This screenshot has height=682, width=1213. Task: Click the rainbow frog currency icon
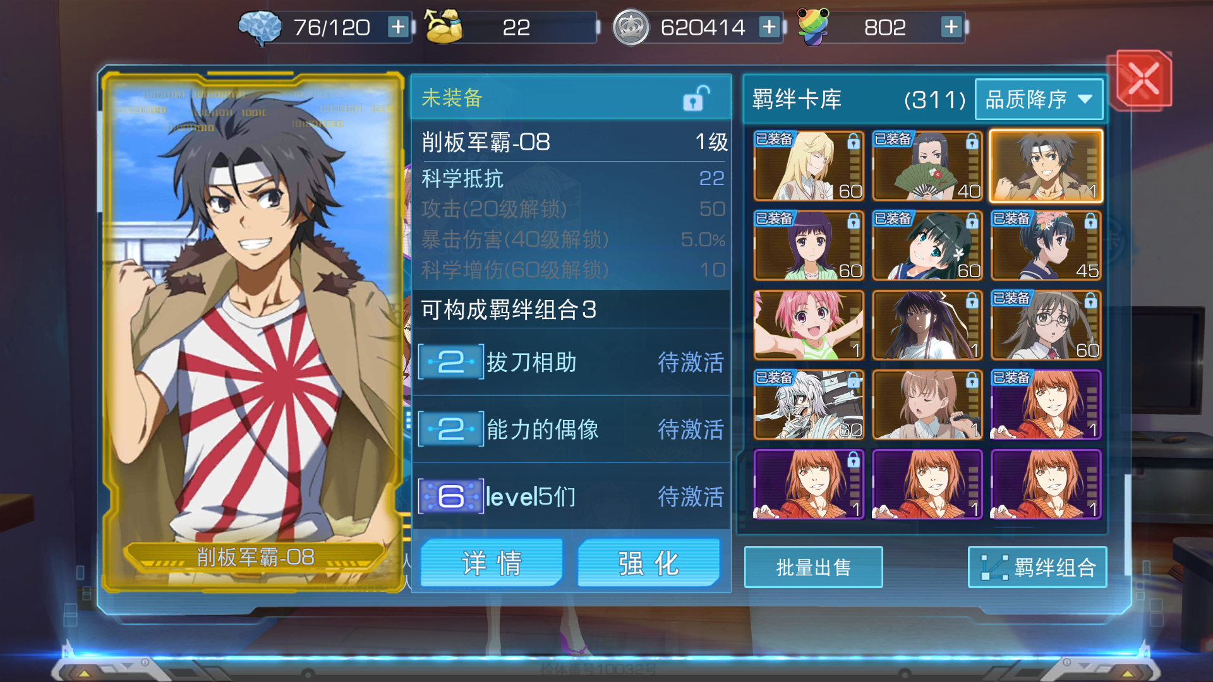tap(813, 27)
